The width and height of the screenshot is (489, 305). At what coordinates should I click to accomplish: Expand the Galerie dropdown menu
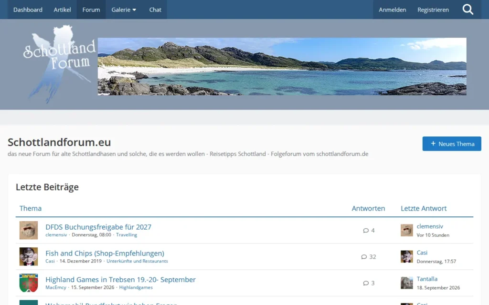coord(124,10)
